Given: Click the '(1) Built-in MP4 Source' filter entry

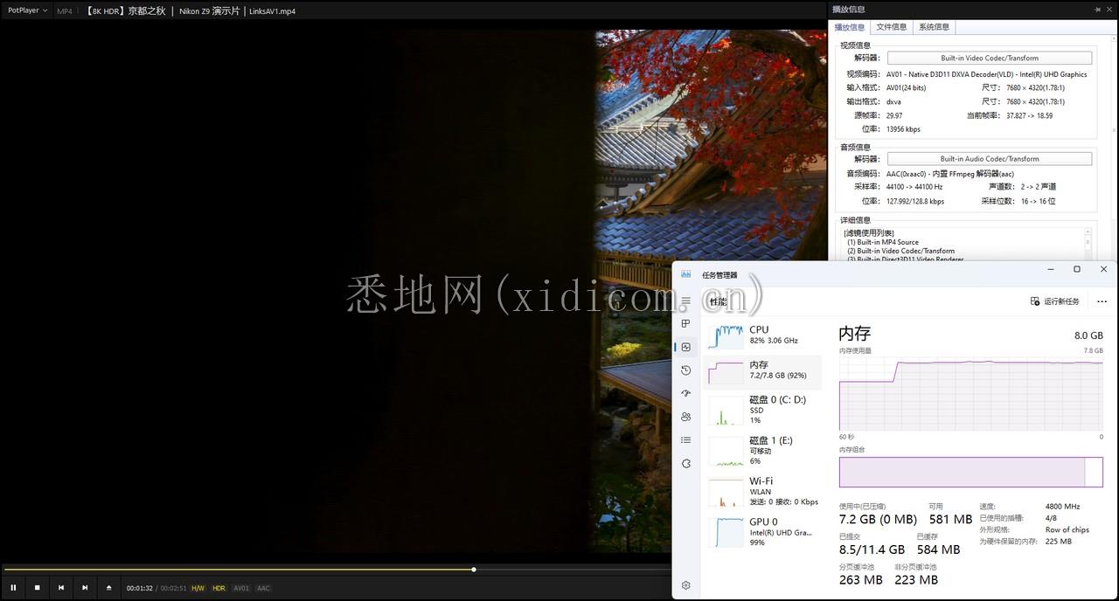Looking at the screenshot, I should [x=883, y=242].
